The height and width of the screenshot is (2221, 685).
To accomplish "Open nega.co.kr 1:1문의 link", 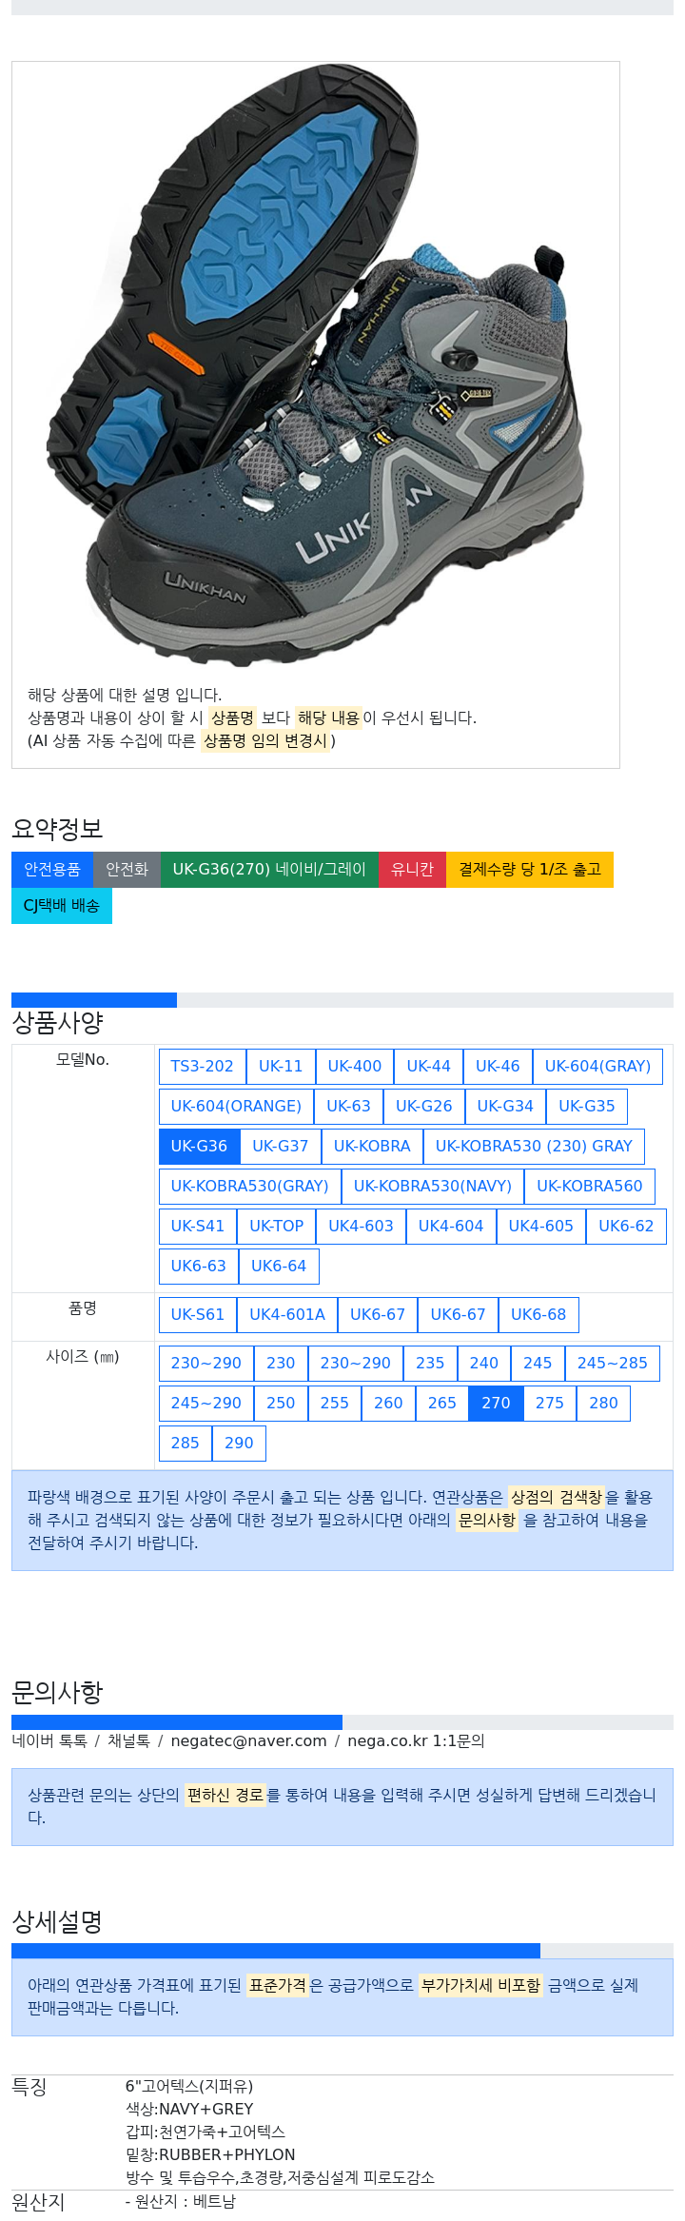I will (416, 1741).
